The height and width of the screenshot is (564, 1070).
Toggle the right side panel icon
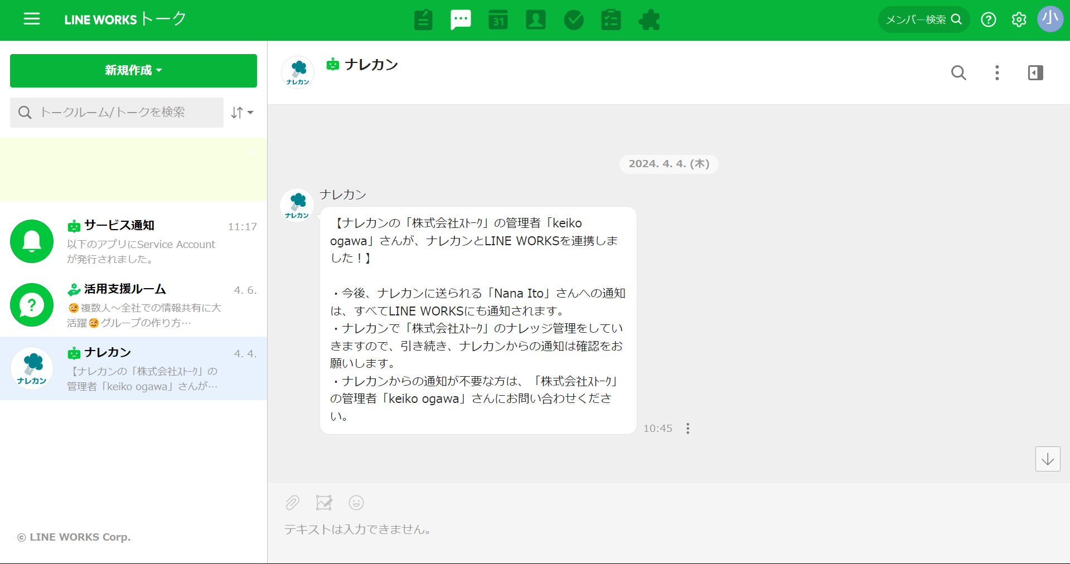click(1035, 72)
